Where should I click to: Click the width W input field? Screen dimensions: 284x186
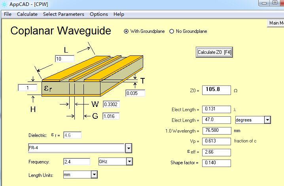111,104
